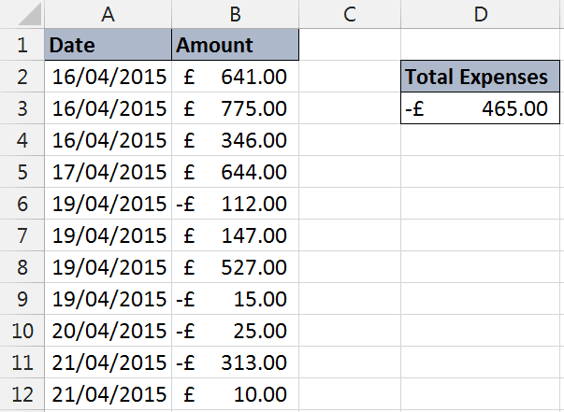Screen dimensions: 564x412
Task: Select row 11 header
Action: pyautogui.click(x=22, y=362)
